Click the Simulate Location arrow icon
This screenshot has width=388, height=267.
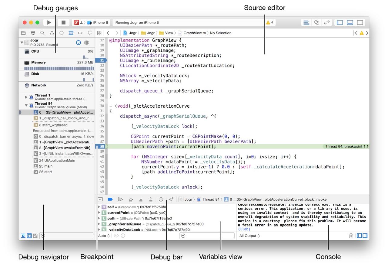(x=171, y=199)
